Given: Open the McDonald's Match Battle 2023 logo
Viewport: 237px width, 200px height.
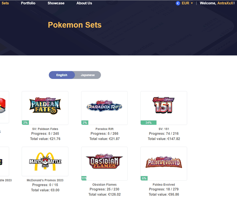Looking at the screenshot, I should coord(45,161).
